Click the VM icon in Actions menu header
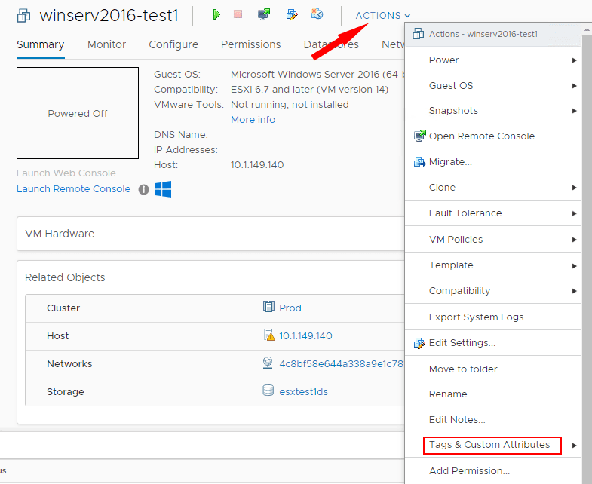Viewport: 592px width, 484px height. 418,34
